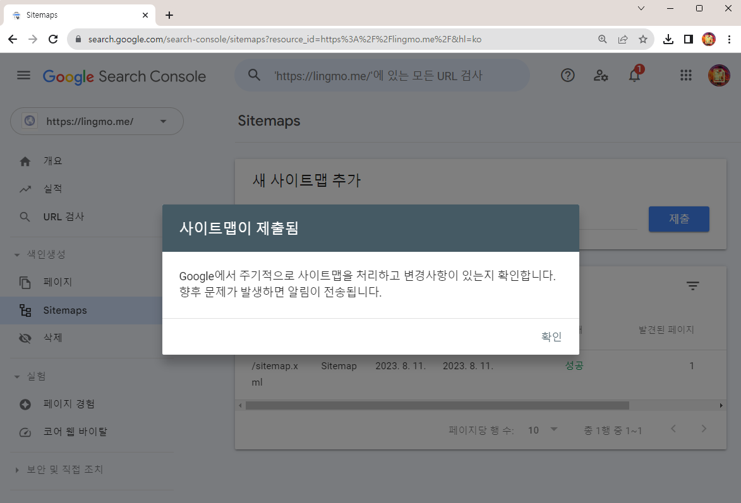
Task: Click the 발견된 페이지 column header
Action: [x=666, y=329]
